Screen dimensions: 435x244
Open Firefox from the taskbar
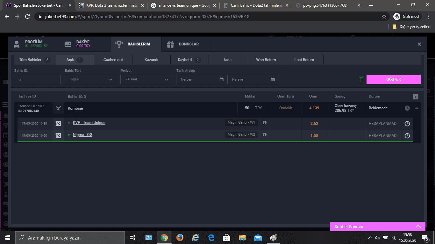tap(180, 238)
